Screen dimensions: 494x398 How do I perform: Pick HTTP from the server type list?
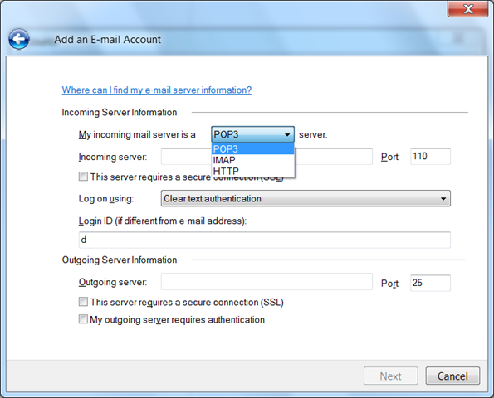point(252,171)
